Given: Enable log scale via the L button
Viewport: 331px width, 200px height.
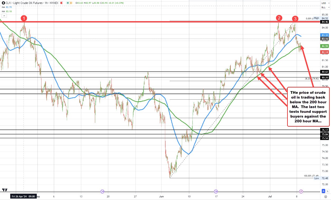Looking at the screenshot, I should click(327, 191).
